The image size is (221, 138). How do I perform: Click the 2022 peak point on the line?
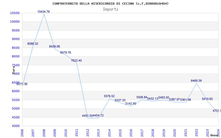[x=196, y=83]
